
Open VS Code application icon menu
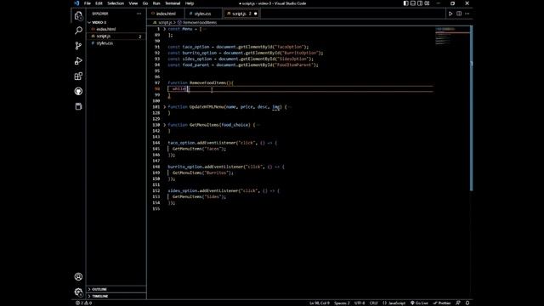tap(76, 3)
